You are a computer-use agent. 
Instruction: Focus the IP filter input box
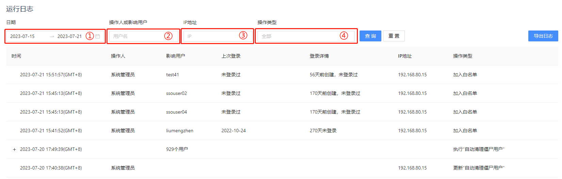(211, 36)
